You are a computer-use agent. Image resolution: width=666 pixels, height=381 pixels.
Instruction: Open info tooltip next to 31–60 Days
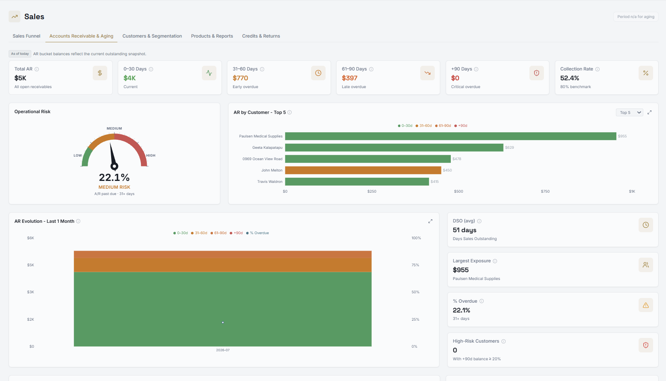(262, 69)
